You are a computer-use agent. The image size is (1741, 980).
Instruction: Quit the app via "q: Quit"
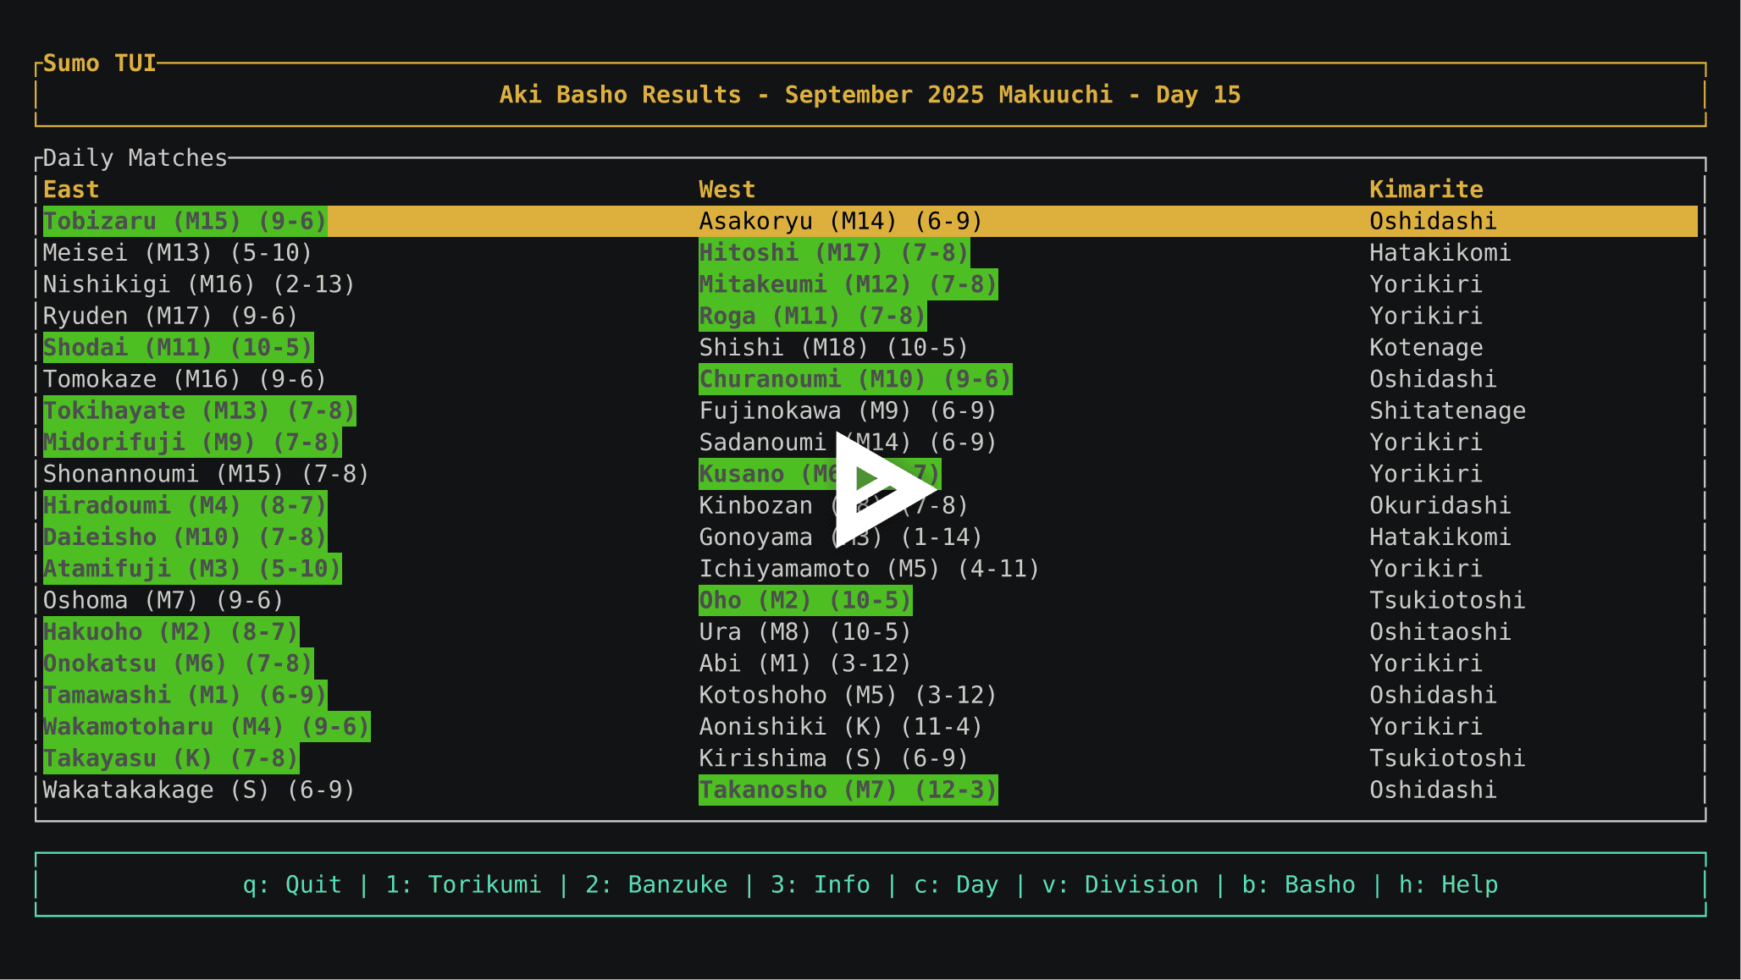pos(291,884)
